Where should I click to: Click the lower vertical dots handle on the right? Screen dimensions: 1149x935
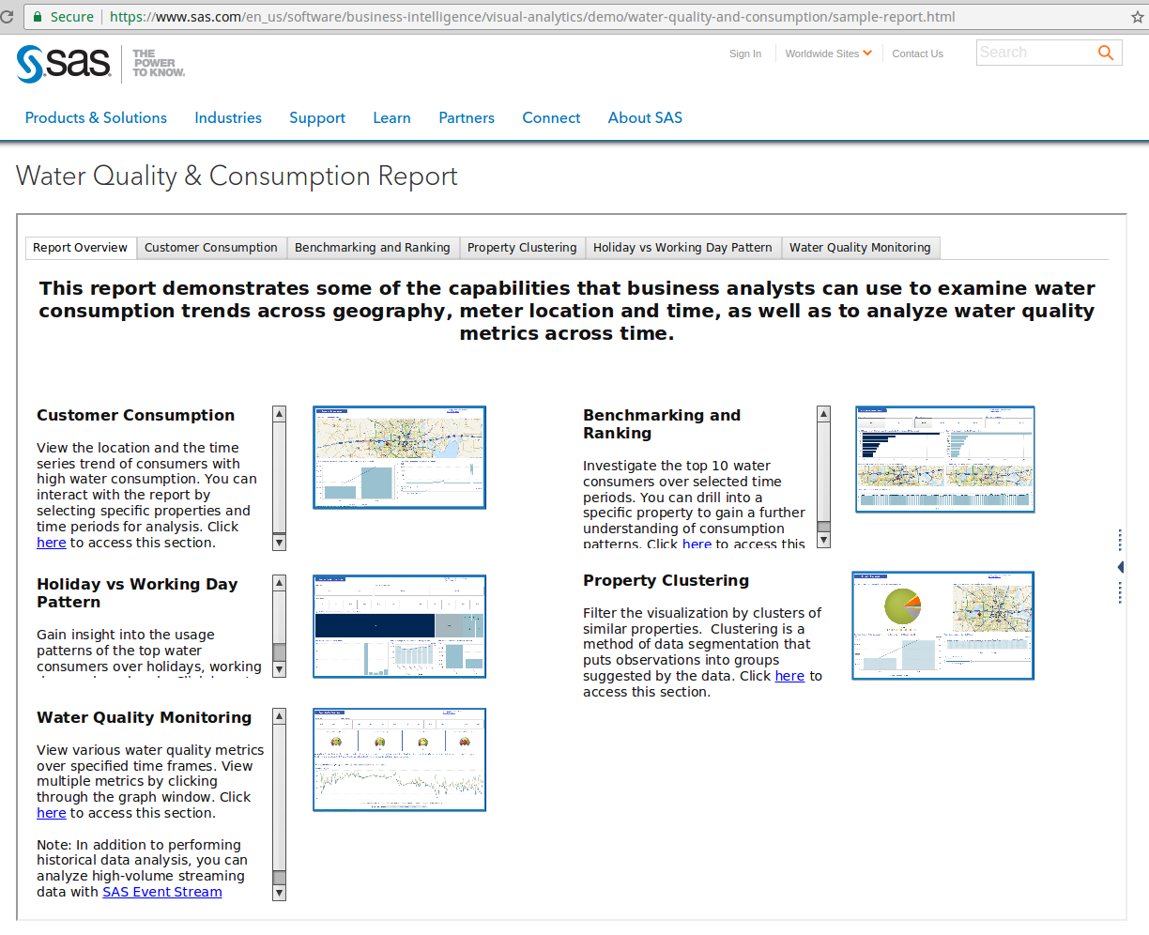(x=1119, y=593)
